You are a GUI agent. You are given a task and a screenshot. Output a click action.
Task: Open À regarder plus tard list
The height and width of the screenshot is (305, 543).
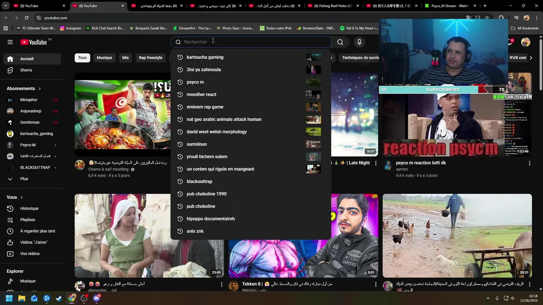tap(32, 231)
